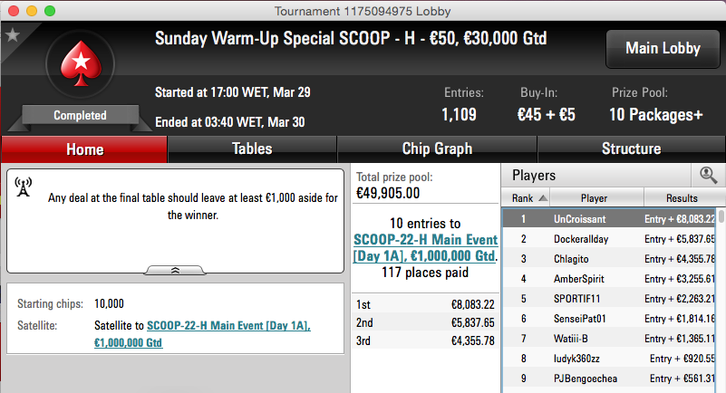The height and width of the screenshot is (393, 726).
Task: Click the players list scrollbar
Action: coord(721,296)
